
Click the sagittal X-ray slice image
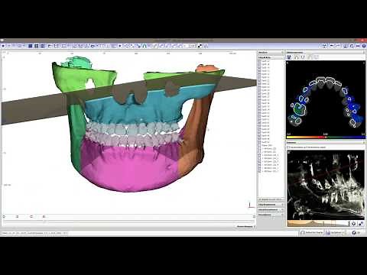point(326,185)
